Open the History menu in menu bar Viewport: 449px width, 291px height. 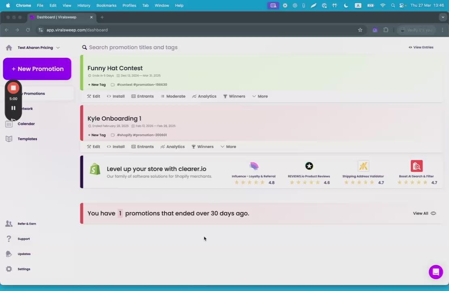point(84,5)
